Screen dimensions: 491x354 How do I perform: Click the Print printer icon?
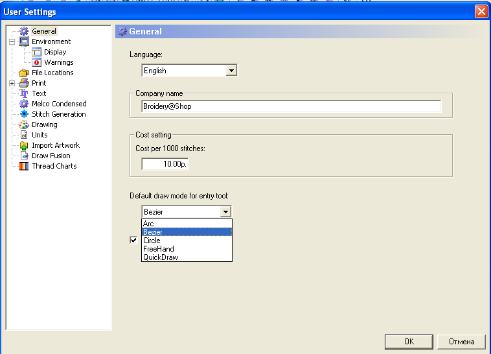24,83
